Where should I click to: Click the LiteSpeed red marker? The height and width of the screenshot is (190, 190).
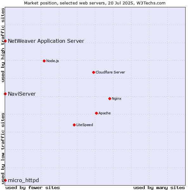(x=74, y=125)
